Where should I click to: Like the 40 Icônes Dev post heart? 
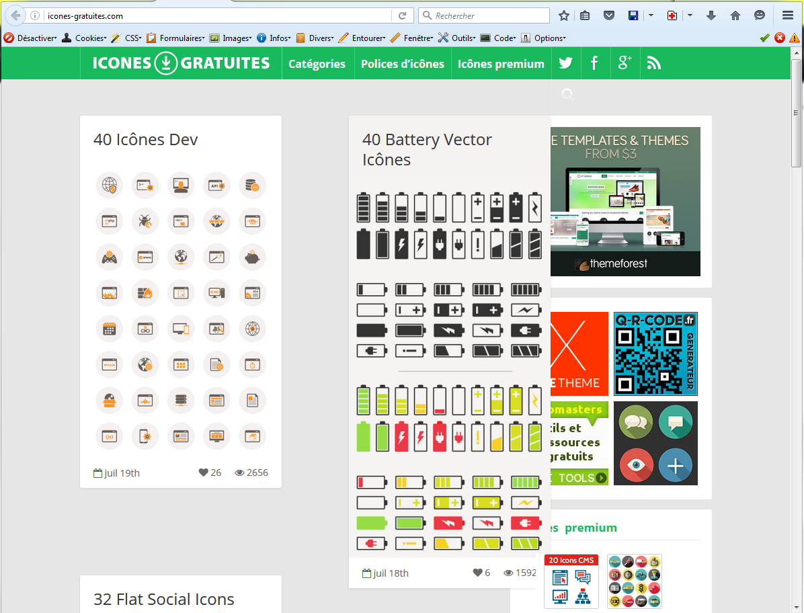pyautogui.click(x=204, y=473)
